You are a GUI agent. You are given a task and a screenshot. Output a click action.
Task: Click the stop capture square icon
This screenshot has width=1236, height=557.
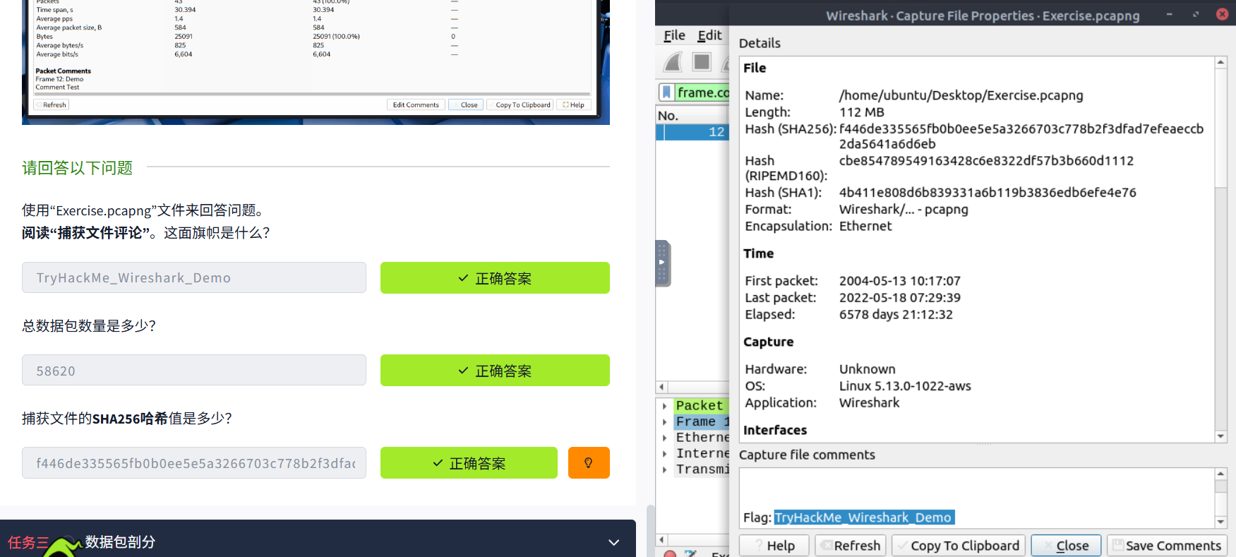tap(702, 62)
